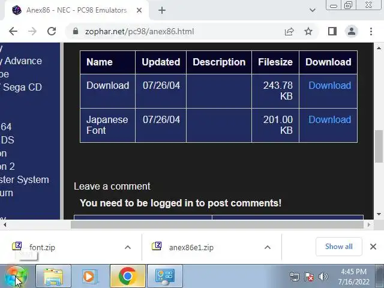Image resolution: width=384 pixels, height=288 pixels.
Task: Click horizontal scrollbar left arrow
Action: tap(5, 224)
